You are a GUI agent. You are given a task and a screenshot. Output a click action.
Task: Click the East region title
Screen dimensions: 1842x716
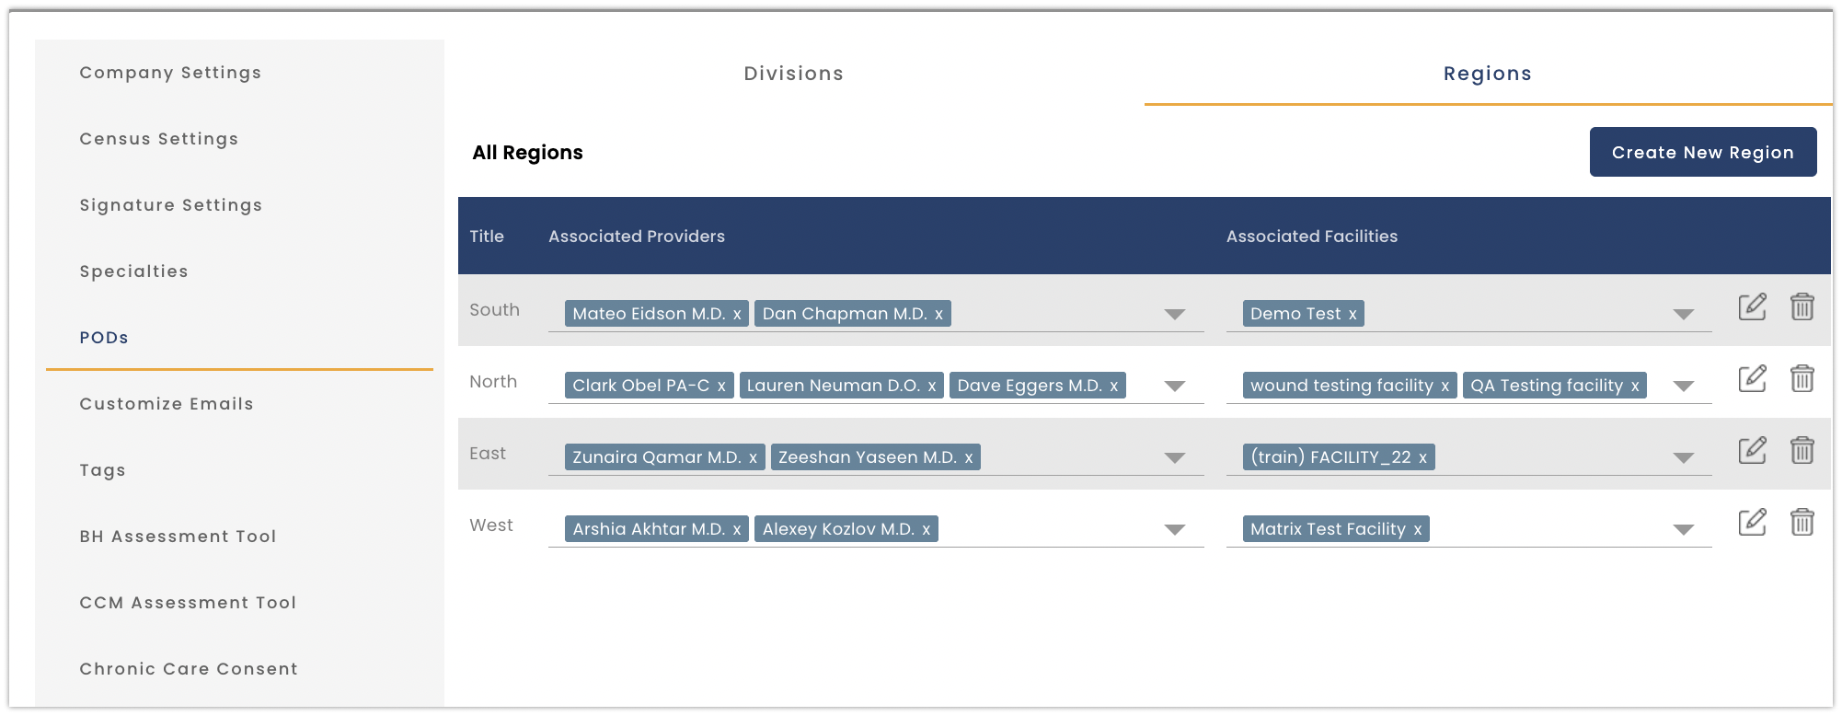click(488, 454)
